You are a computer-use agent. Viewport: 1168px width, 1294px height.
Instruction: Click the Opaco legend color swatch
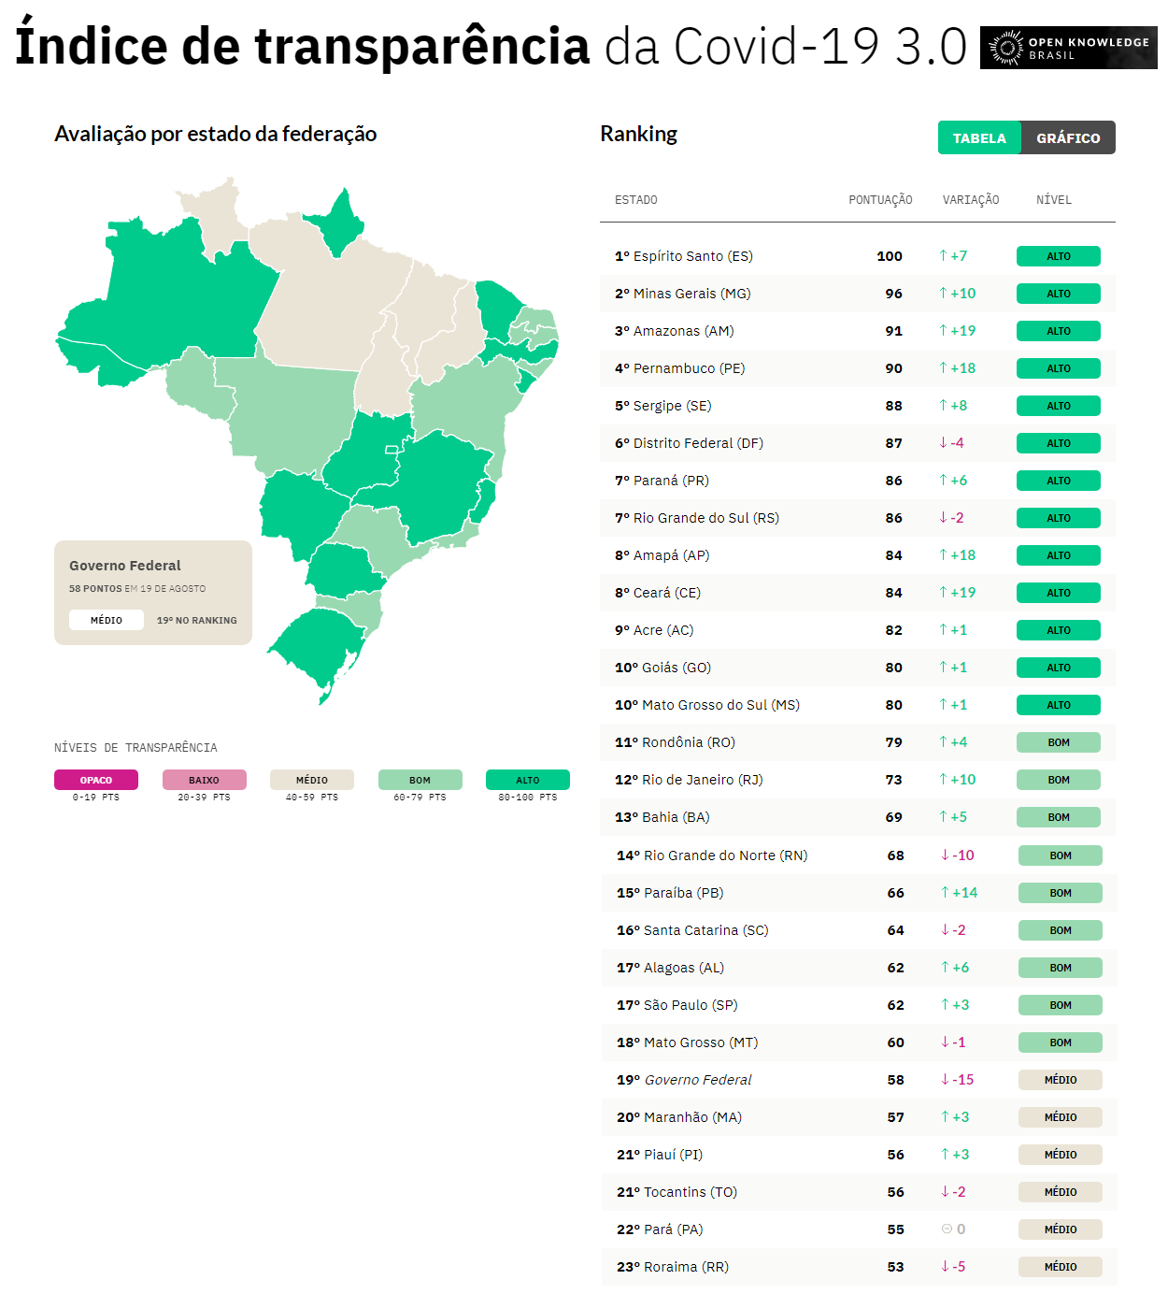point(96,780)
